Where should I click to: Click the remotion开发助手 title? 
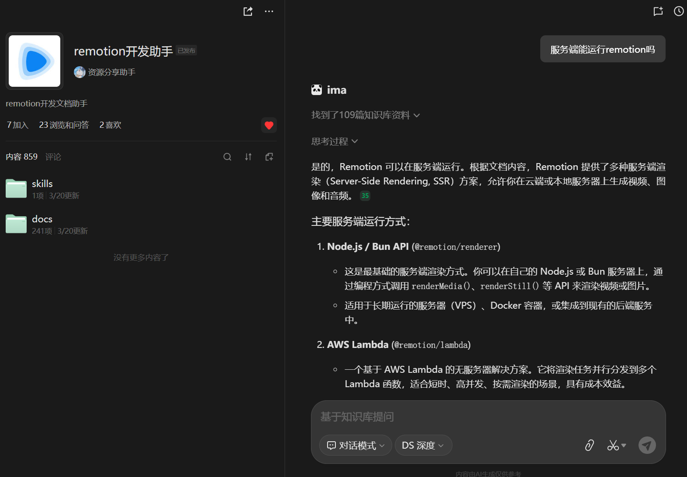124,51
